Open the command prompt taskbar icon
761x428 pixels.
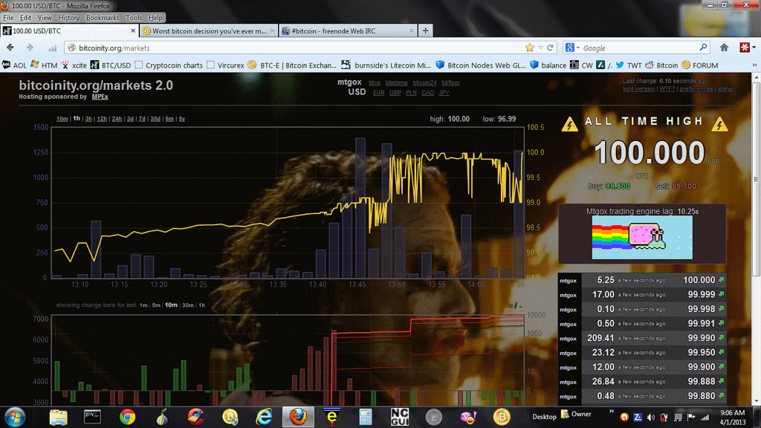pyautogui.click(x=92, y=417)
